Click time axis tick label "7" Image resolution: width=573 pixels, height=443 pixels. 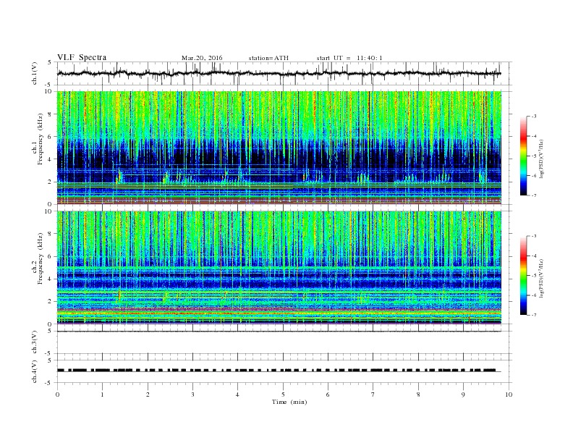373,395
